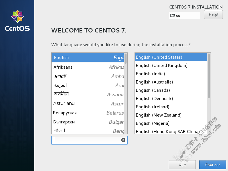Quit the CentOS installer

point(182,165)
